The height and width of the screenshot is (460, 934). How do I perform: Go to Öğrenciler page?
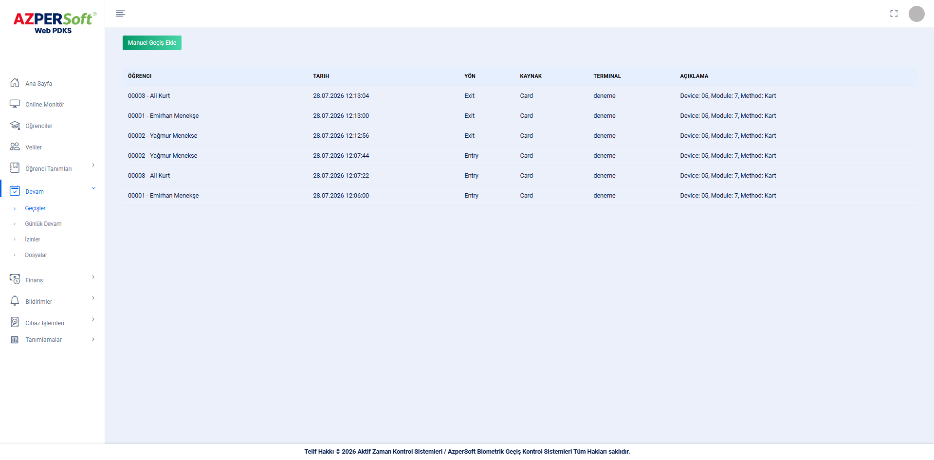click(x=39, y=126)
